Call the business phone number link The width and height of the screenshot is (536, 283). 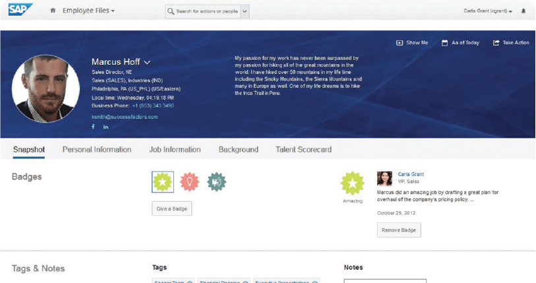(153, 106)
